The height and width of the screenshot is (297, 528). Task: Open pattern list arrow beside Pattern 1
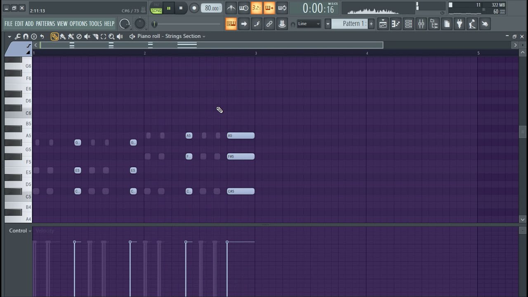coord(328,24)
